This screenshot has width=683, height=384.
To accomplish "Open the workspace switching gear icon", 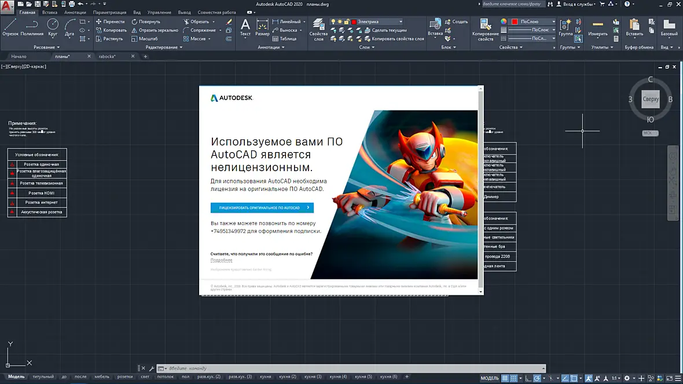I will pos(627,378).
